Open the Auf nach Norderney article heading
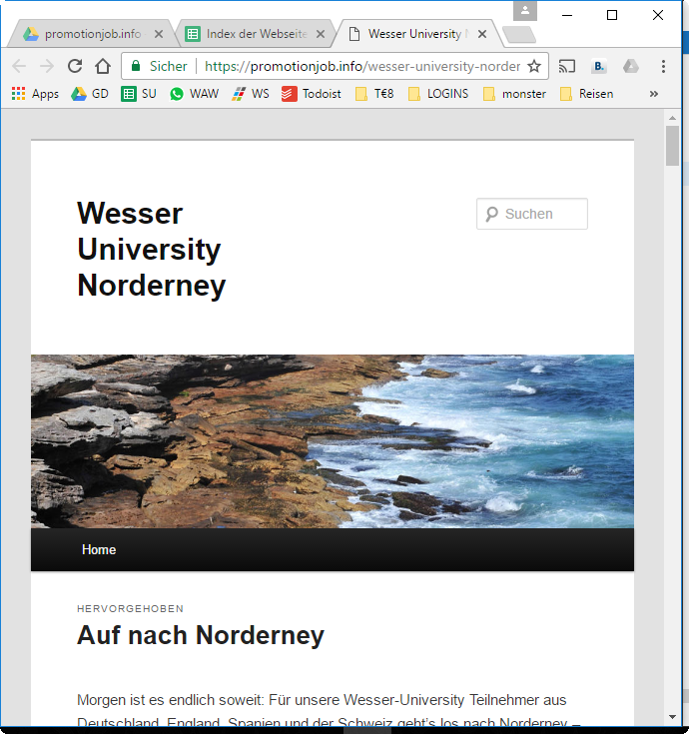 pyautogui.click(x=201, y=635)
